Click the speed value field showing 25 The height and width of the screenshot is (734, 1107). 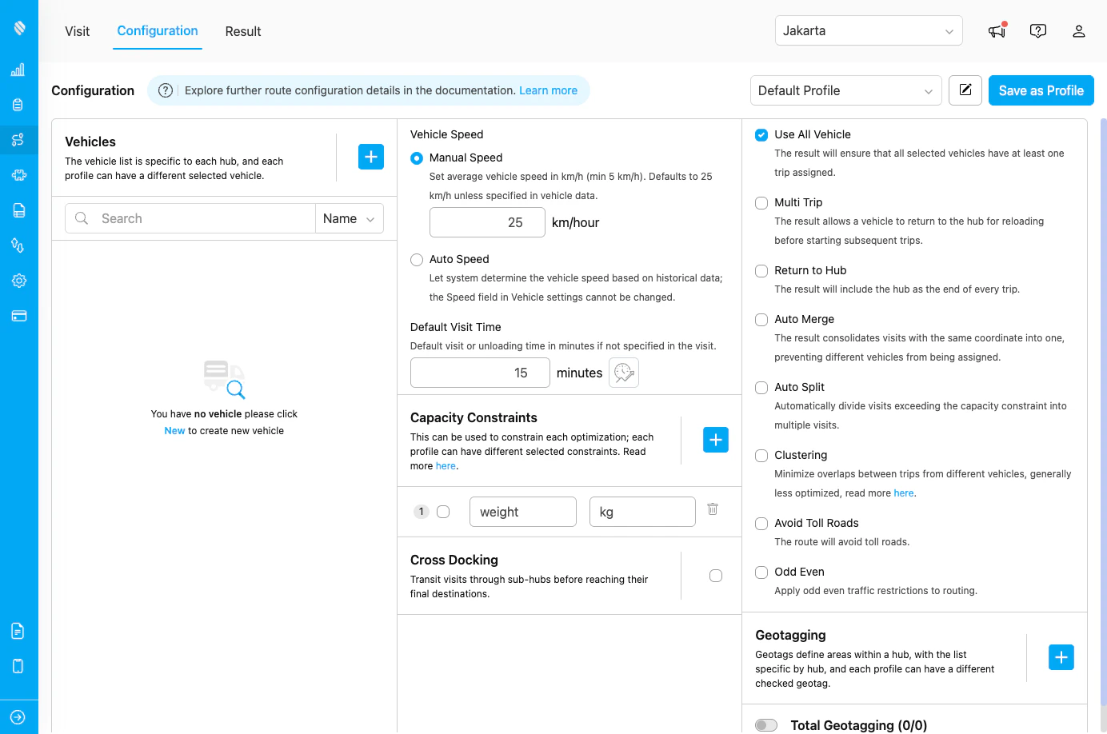pos(487,222)
